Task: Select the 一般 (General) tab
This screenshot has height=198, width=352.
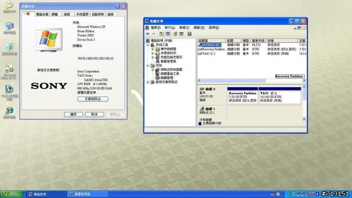Action: (28, 14)
